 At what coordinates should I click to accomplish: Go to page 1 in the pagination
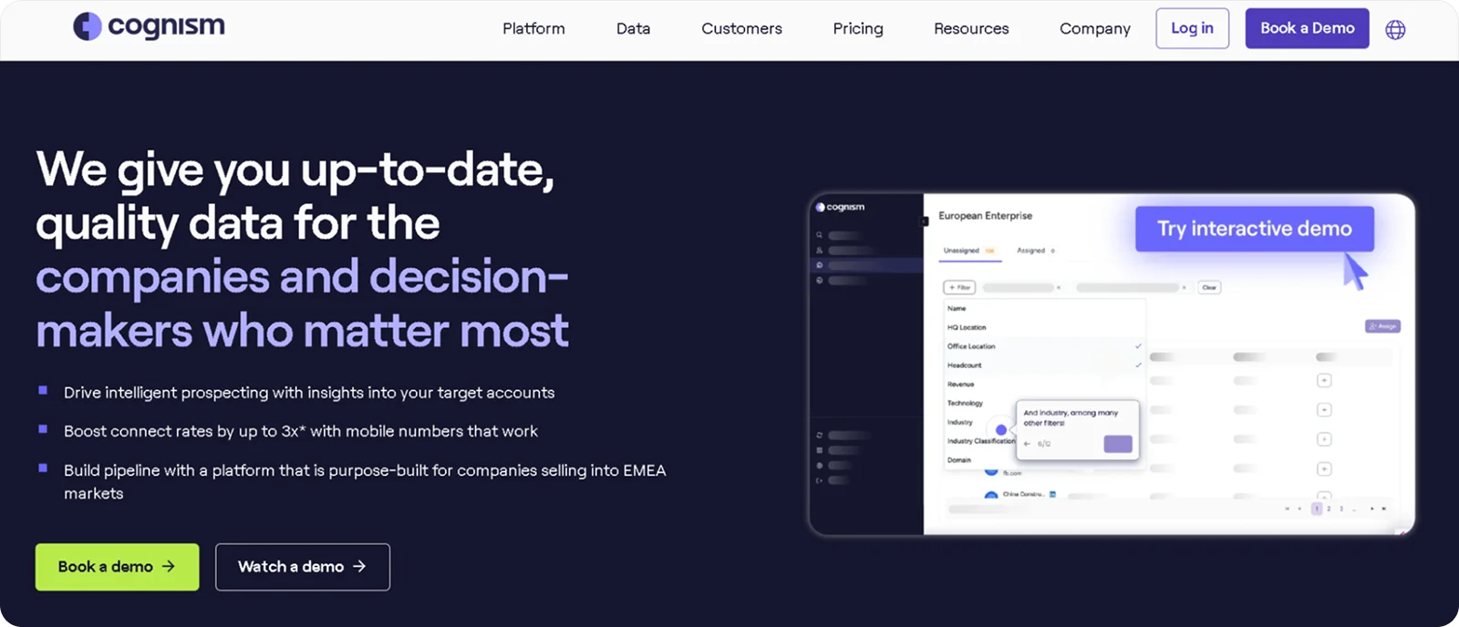[x=1316, y=509]
